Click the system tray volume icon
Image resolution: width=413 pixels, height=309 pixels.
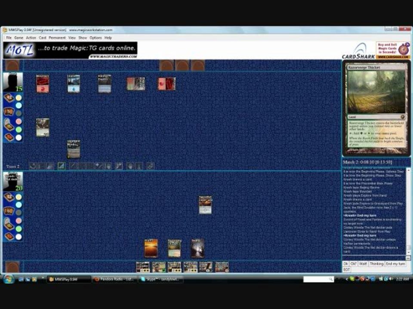coord(391,279)
